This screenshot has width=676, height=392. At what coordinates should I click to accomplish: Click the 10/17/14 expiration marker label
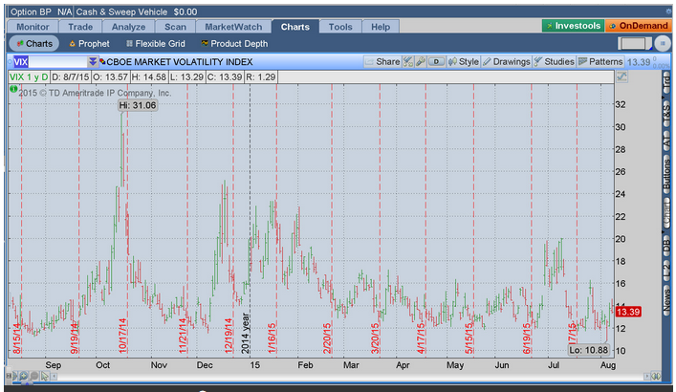(122, 336)
